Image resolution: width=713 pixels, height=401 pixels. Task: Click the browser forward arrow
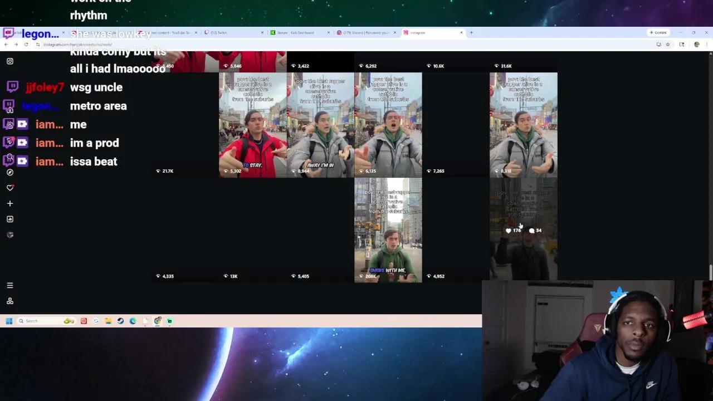tap(16, 44)
